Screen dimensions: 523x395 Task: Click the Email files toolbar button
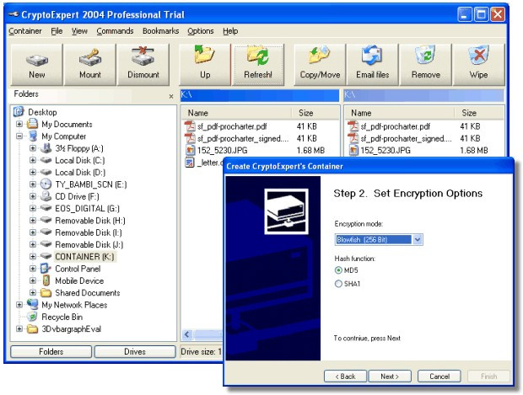373,65
